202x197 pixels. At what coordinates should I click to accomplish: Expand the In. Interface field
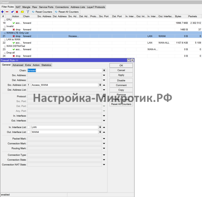(x=104, y=116)
